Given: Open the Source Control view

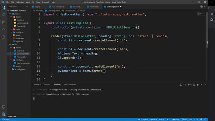Looking at the screenshot, I should point(3,22).
